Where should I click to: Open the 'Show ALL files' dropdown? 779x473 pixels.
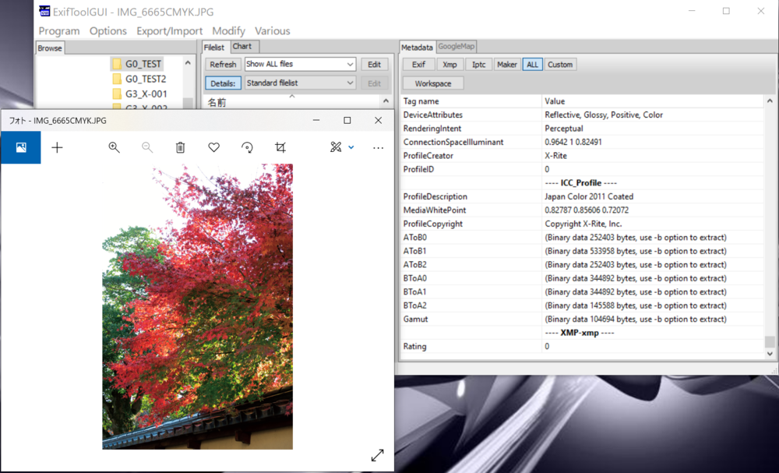click(299, 64)
